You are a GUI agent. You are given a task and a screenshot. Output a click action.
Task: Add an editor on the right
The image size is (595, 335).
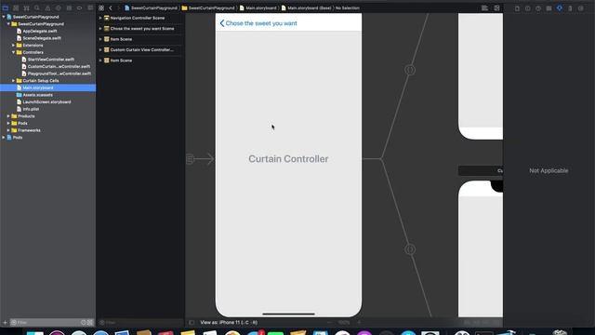[496, 8]
